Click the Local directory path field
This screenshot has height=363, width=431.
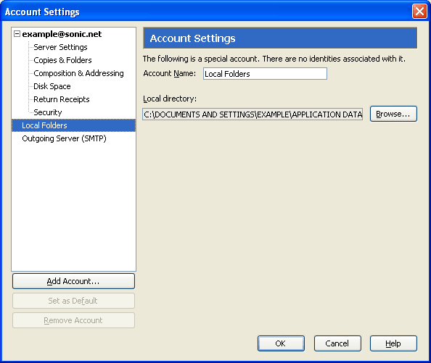click(253, 114)
